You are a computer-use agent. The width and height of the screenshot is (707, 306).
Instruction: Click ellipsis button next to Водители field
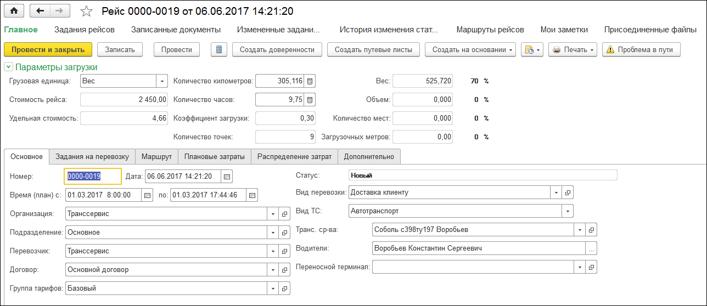pos(591,248)
